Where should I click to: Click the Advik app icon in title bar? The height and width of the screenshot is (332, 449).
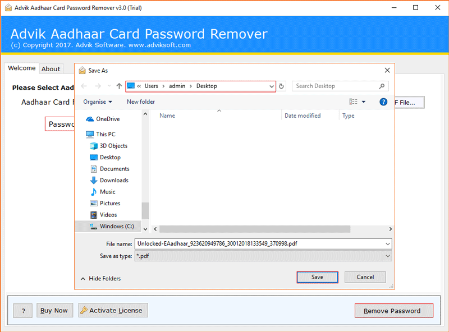pyautogui.click(x=8, y=8)
